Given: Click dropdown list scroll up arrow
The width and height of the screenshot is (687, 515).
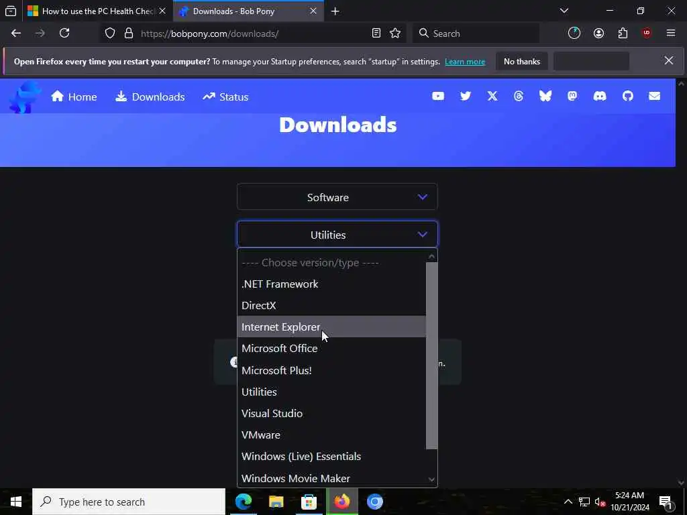Looking at the screenshot, I should 431,255.
